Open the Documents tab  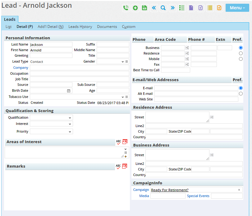[x=107, y=27]
